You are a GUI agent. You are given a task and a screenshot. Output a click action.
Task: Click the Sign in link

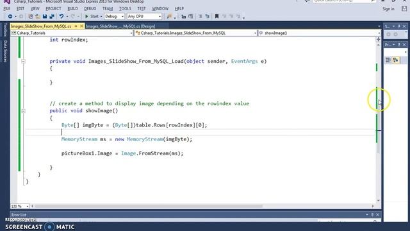click(x=388, y=9)
